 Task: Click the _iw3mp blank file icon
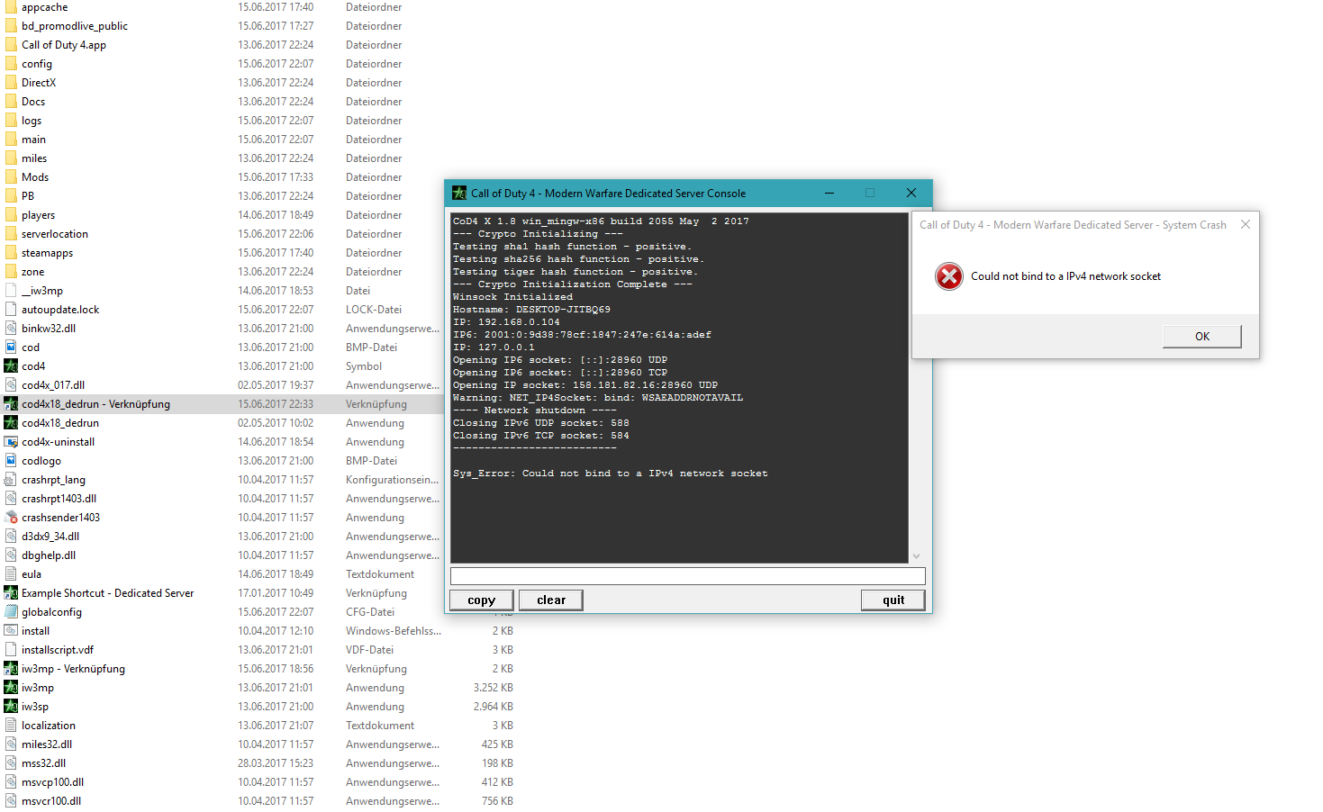(11, 291)
